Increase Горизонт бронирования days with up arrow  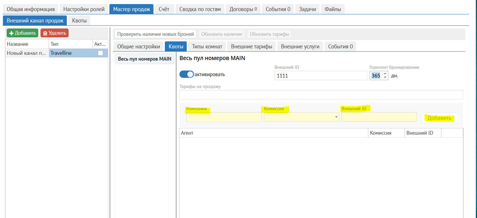point(385,74)
